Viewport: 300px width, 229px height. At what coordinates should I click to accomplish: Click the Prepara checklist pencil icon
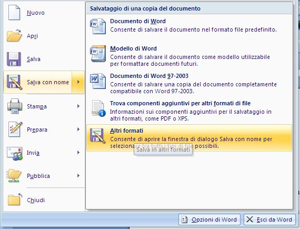pyautogui.click(x=15, y=129)
